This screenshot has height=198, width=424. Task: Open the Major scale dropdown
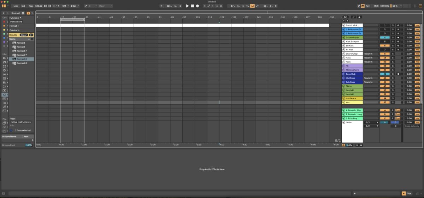pos(105,6)
